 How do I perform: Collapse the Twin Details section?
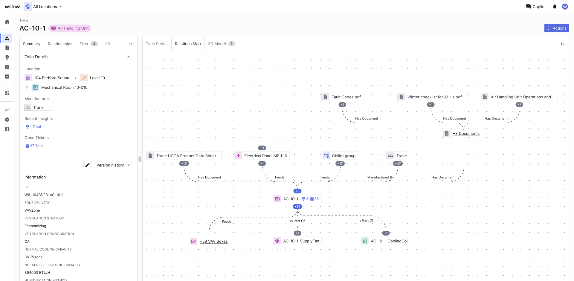(x=128, y=57)
